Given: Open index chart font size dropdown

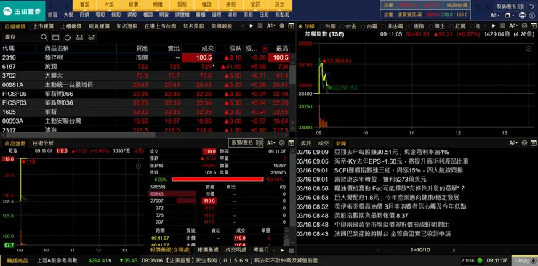Looking at the screenshot, I should click(x=513, y=26).
